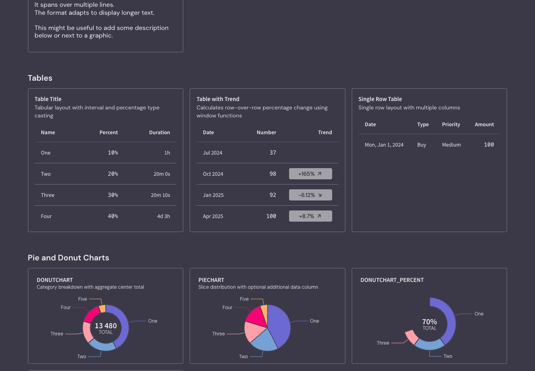Select the Amount column header
535x371 pixels.
[x=484, y=125]
